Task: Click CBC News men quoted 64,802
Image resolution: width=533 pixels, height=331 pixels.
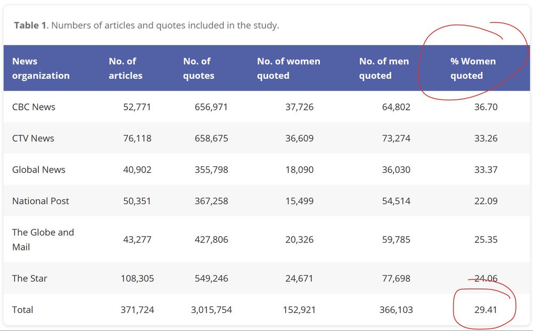Action: pos(396,107)
